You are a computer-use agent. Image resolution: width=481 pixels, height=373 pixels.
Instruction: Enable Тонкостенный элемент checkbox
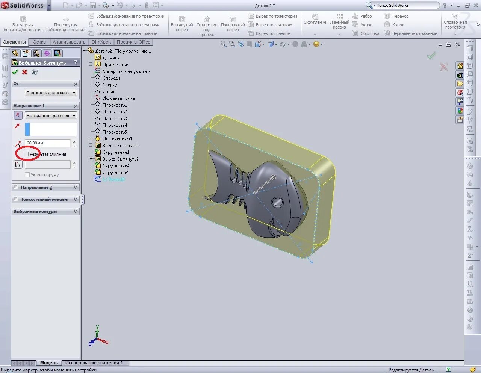pyautogui.click(x=16, y=199)
